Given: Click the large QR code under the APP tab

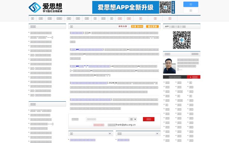Looking at the screenshot, I should point(182,40).
